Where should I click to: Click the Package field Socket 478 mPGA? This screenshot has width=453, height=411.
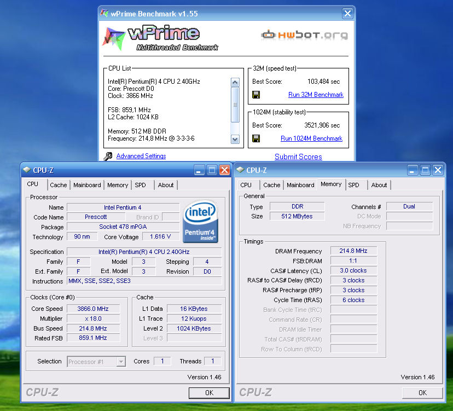[123, 227]
